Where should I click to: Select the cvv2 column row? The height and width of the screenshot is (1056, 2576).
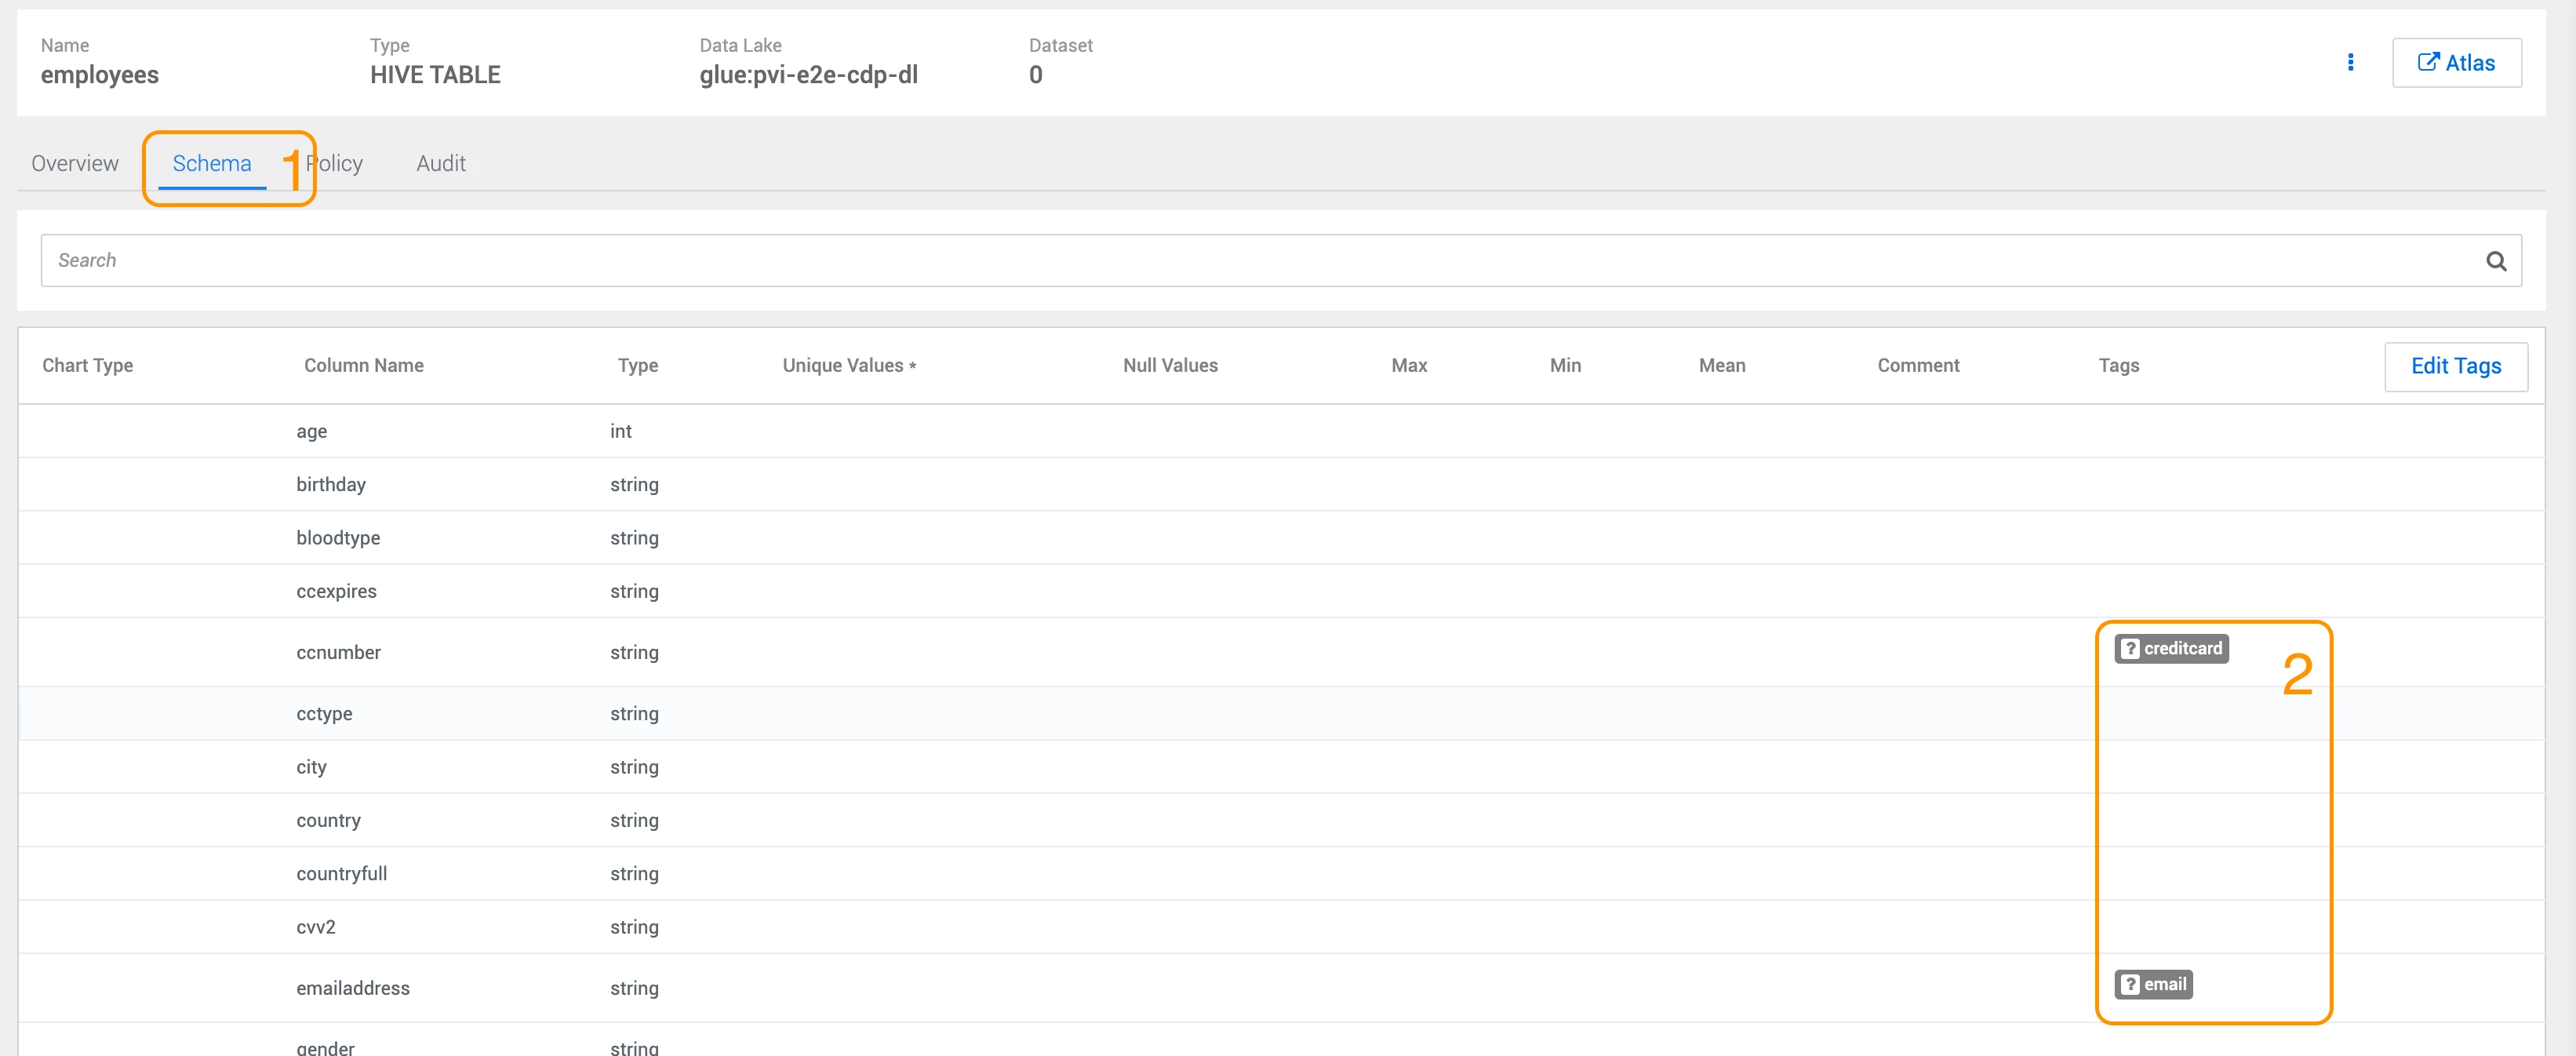[1281, 927]
